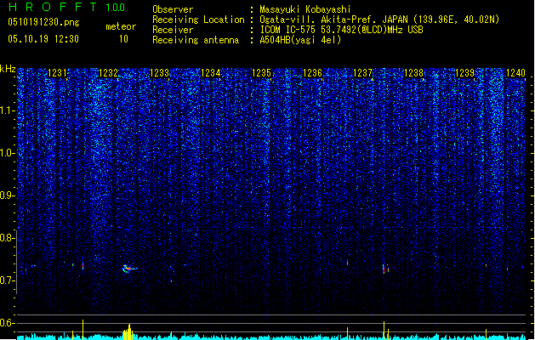This screenshot has height=340, width=535.
Task: Click the 1234 time marker
Action: click(x=211, y=73)
